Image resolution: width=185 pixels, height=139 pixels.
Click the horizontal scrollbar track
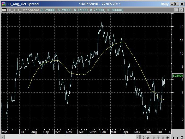[70, 137]
